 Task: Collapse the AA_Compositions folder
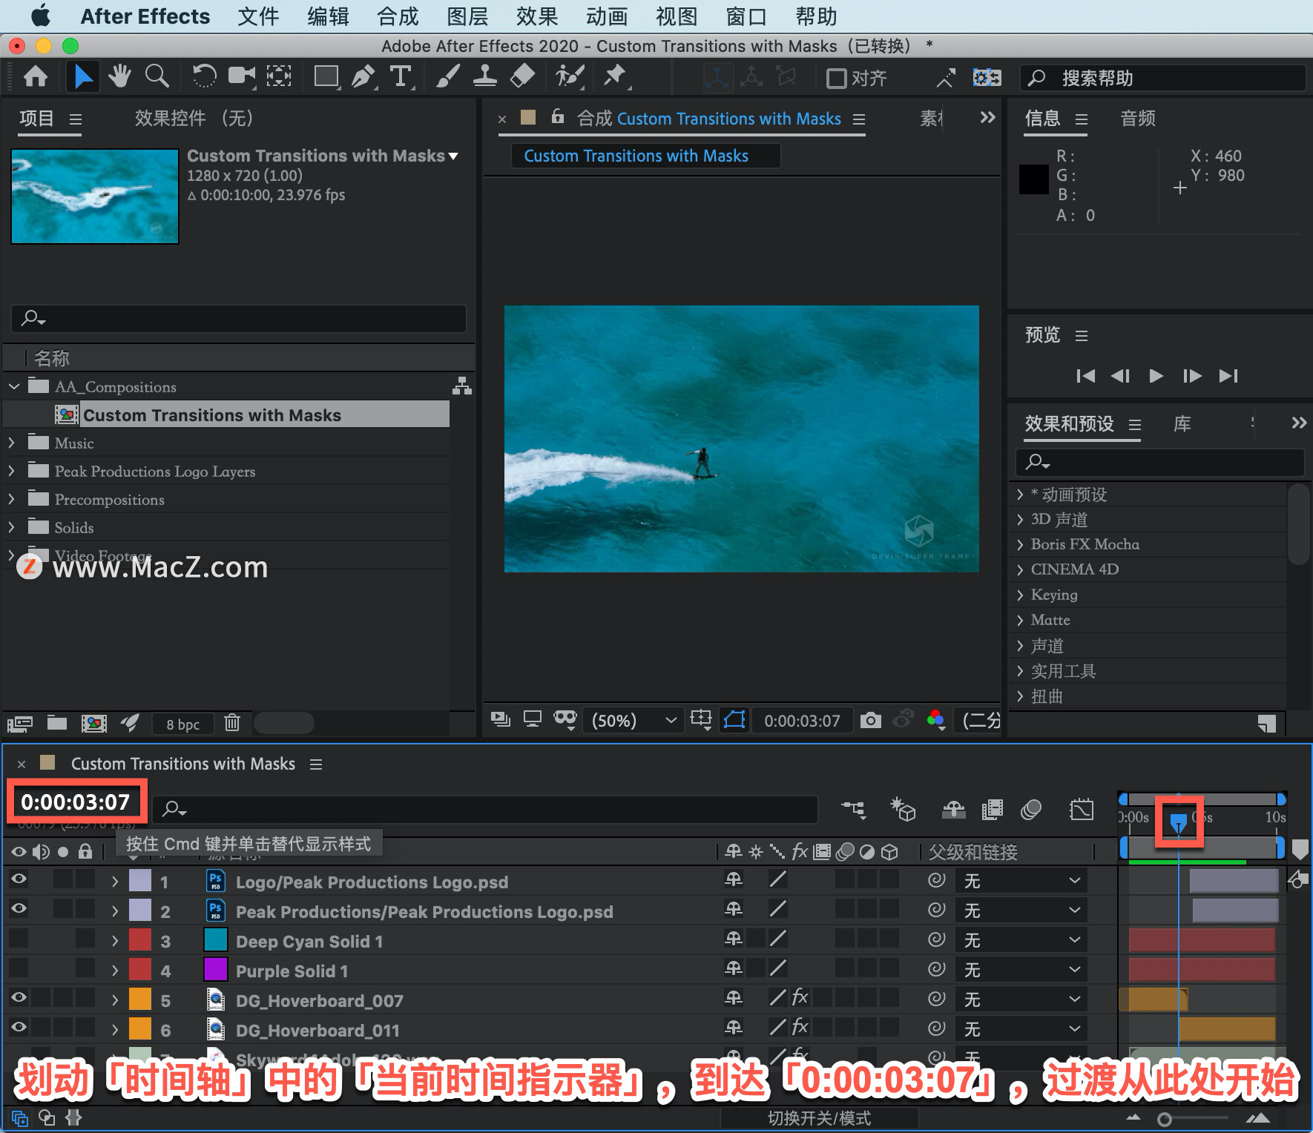coord(14,386)
